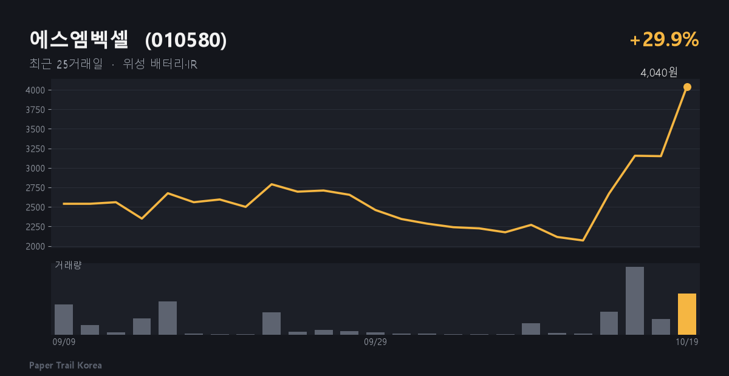The width and height of the screenshot is (729, 376).
Task: Click the tallest gray volume bar
Action: (635, 301)
